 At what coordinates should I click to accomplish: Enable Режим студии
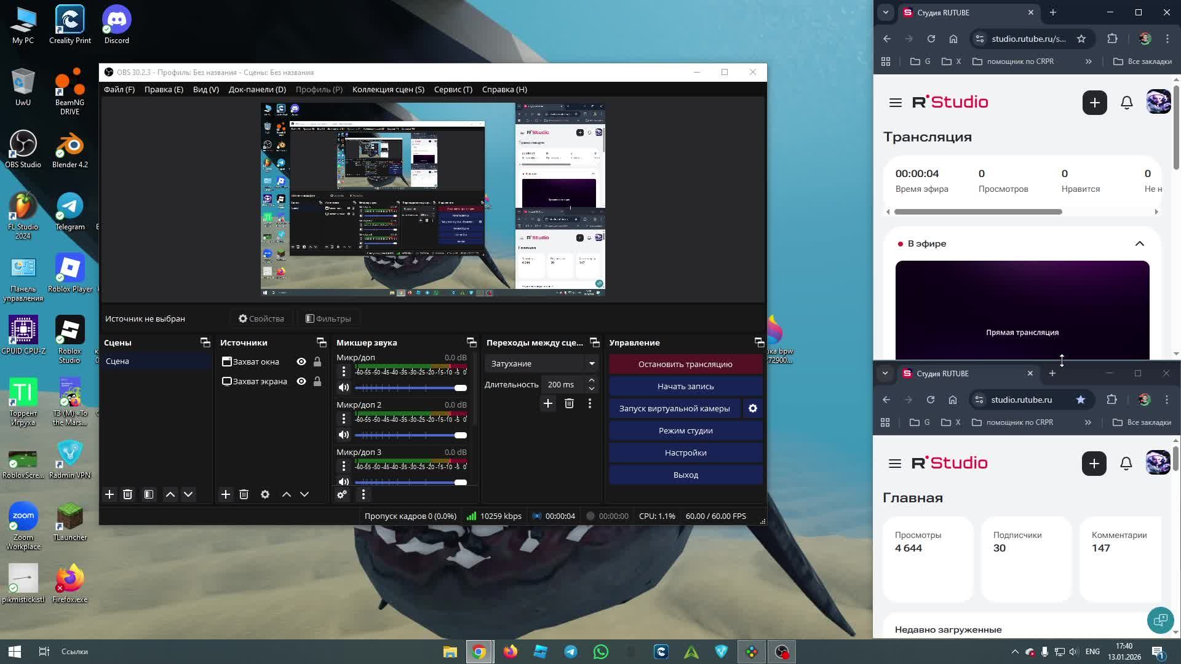tap(685, 430)
